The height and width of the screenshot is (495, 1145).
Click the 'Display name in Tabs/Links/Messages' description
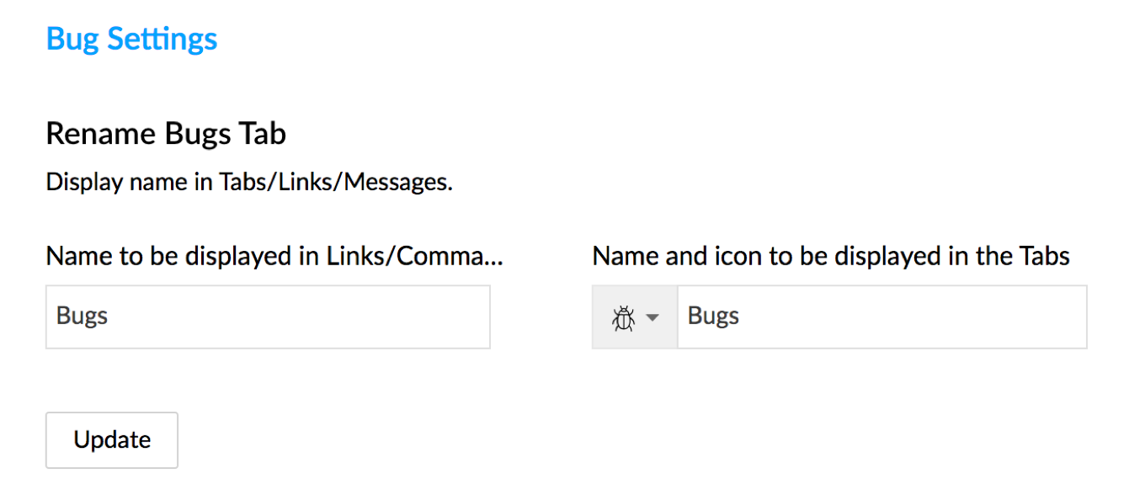coord(249,183)
